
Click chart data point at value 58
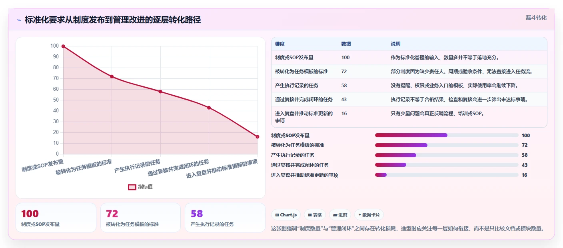(x=160, y=92)
